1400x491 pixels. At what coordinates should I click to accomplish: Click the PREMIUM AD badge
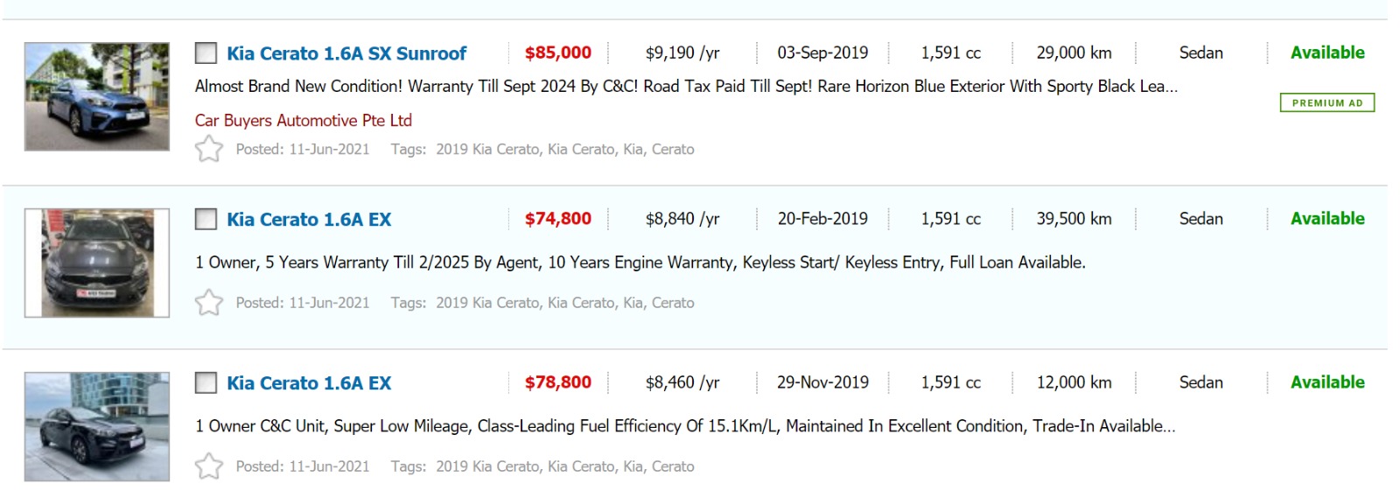pyautogui.click(x=1326, y=102)
